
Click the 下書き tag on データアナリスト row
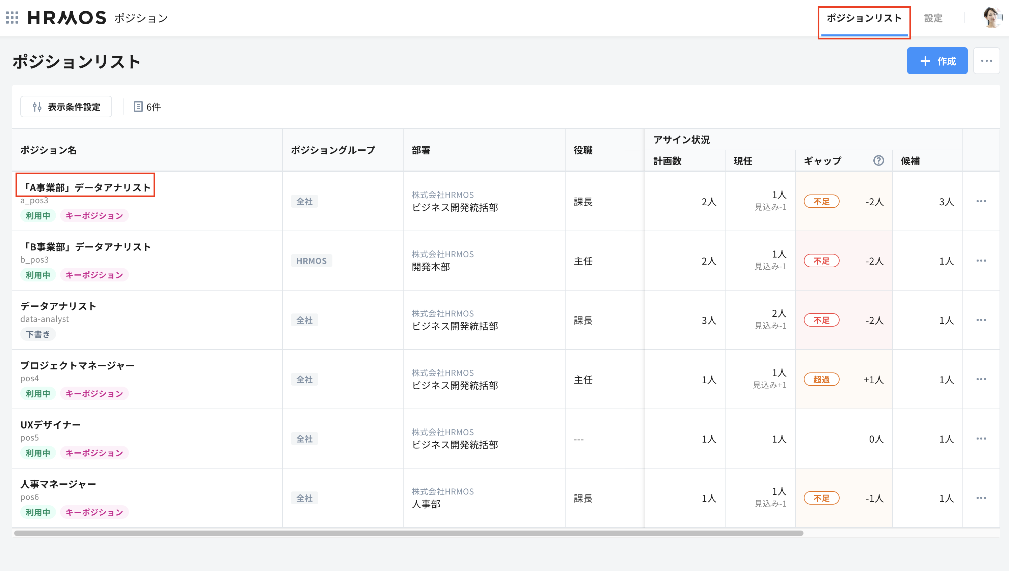tap(38, 334)
